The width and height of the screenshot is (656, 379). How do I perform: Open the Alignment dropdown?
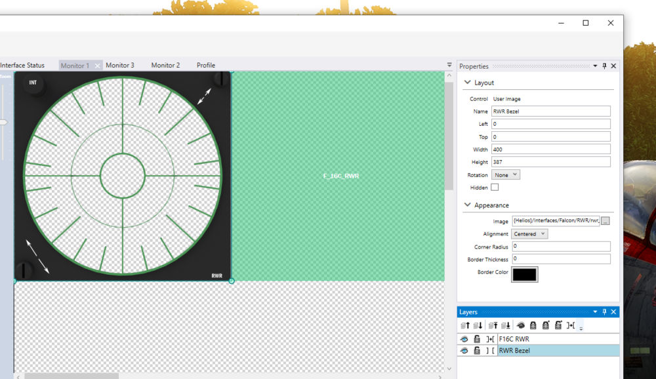click(x=529, y=234)
